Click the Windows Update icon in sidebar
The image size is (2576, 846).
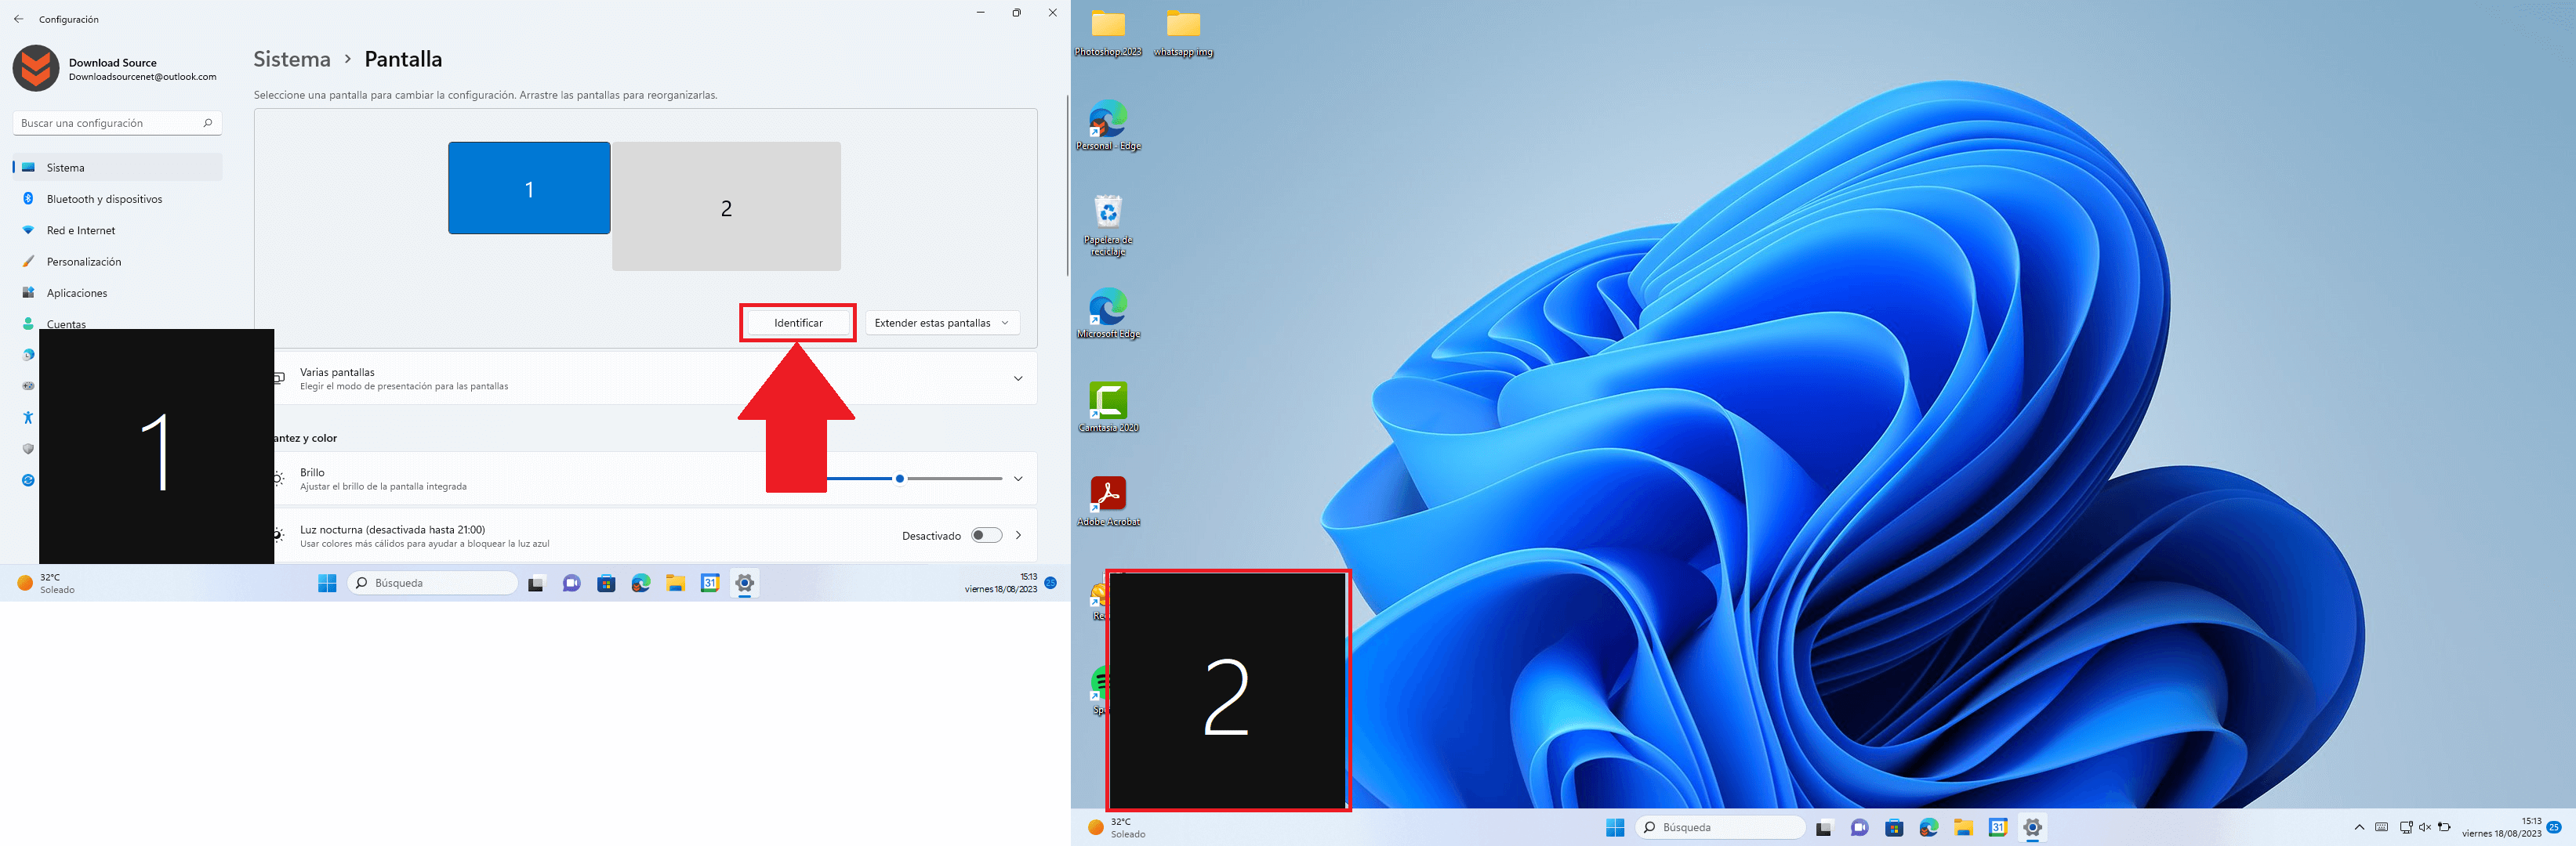(x=28, y=480)
